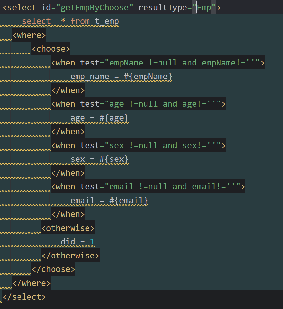Click the when tag testing empName
The height and width of the screenshot is (309, 283).
[x=158, y=63]
